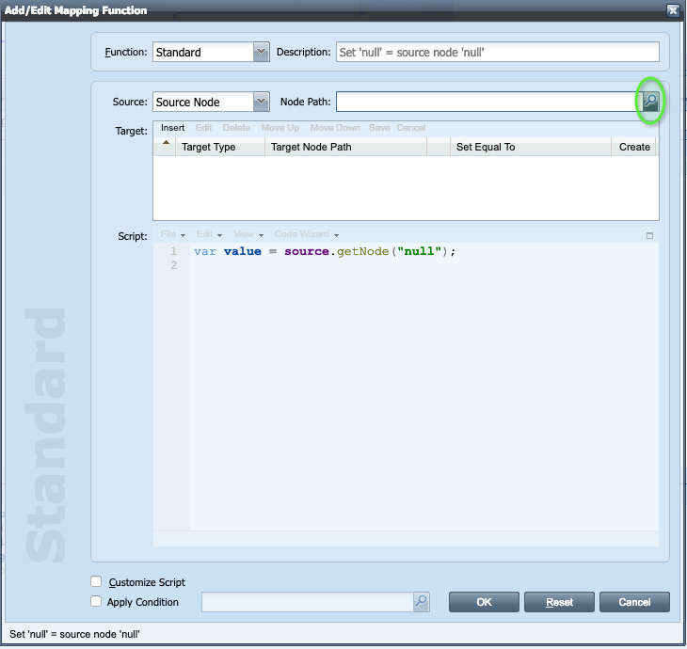Screen dimensions: 687x649
Task: Open the Code Wizard menu
Action: tap(306, 234)
